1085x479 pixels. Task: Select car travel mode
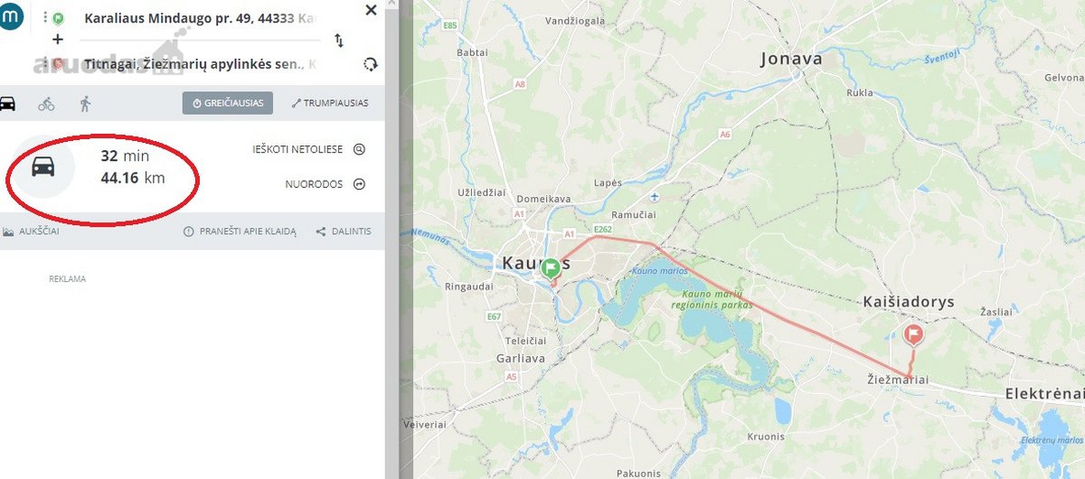(x=7, y=103)
